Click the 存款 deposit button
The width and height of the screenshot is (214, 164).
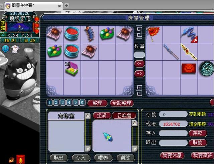coord(198,133)
